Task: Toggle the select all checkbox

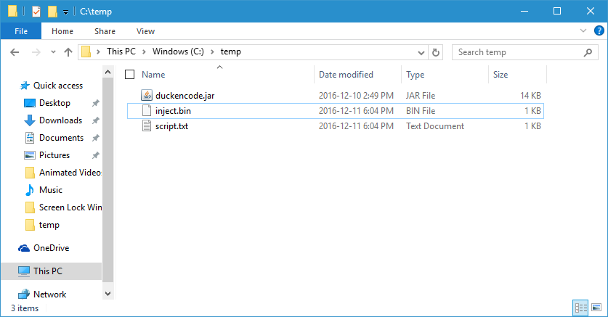Action: [x=130, y=74]
